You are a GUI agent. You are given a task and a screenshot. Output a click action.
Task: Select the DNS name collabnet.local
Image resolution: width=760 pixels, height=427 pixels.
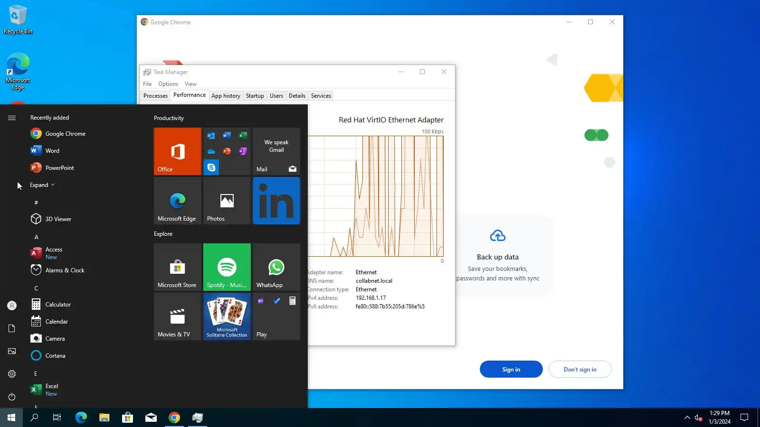tap(374, 281)
